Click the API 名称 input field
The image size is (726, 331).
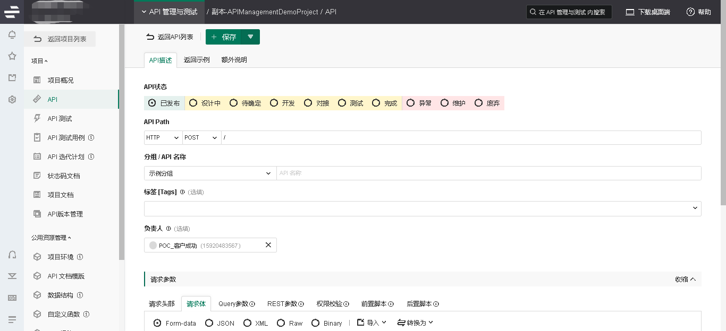(x=488, y=173)
